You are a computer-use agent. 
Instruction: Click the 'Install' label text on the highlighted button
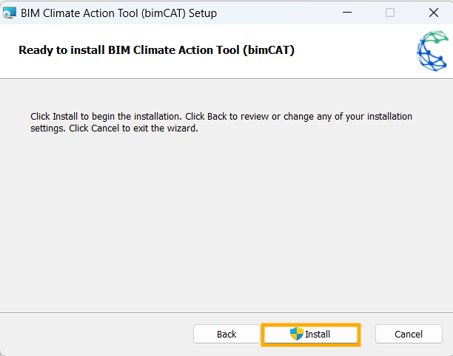point(318,334)
